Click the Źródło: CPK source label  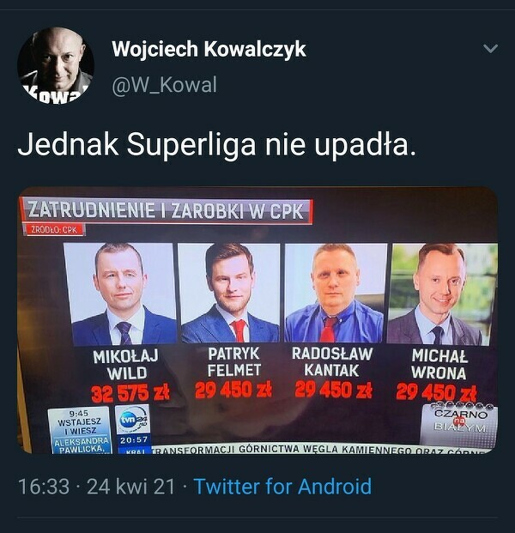point(53,229)
